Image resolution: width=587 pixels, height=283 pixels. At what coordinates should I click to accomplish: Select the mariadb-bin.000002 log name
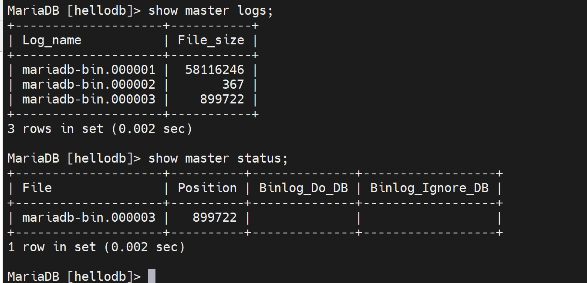click(x=89, y=84)
